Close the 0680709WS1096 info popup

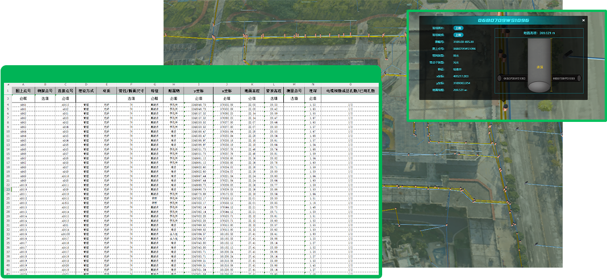pos(583,20)
